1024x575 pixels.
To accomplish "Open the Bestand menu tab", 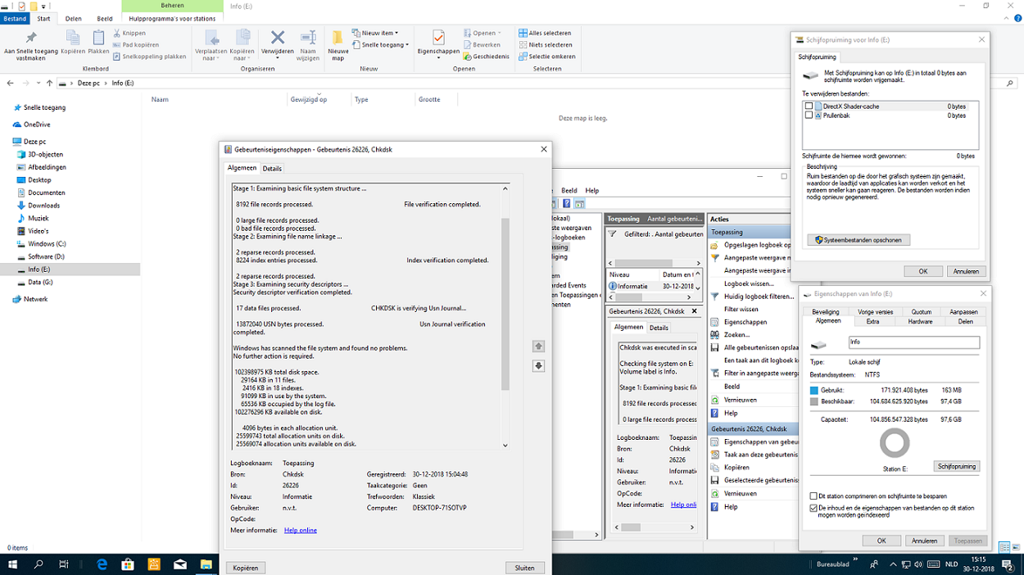I will pos(15,18).
